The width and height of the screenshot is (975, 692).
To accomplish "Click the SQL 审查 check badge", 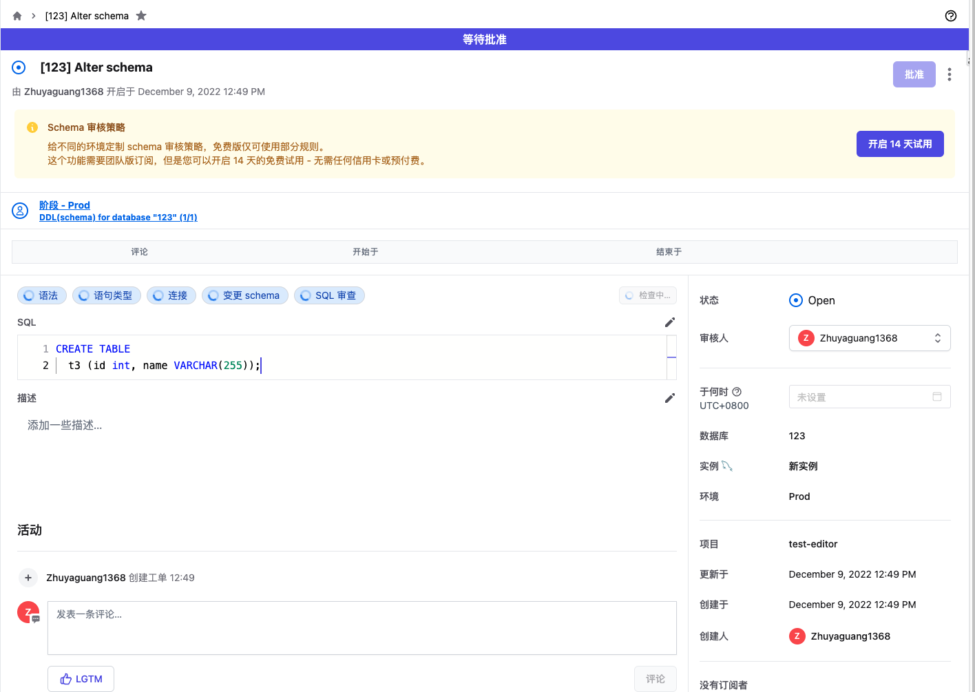I will (x=329, y=295).
